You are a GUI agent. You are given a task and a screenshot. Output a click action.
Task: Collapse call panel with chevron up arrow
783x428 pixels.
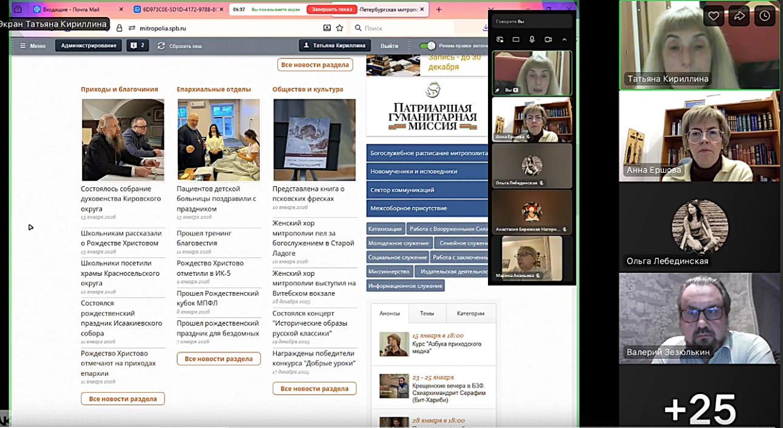point(564,39)
